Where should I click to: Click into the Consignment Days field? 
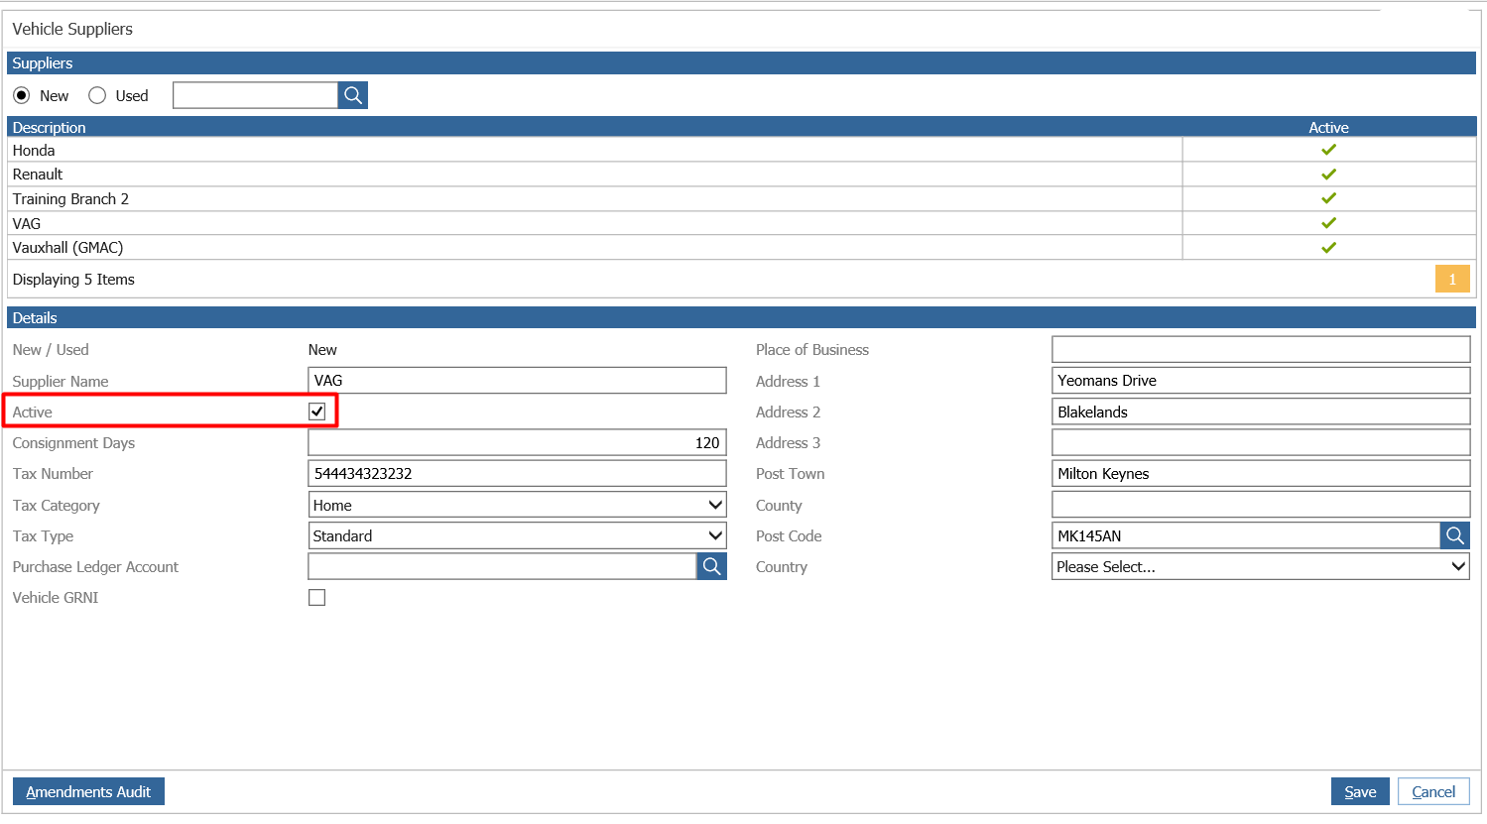pos(518,442)
